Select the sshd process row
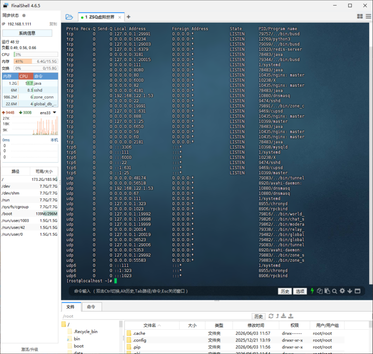Screen dimensions: 373x354 point(30,90)
